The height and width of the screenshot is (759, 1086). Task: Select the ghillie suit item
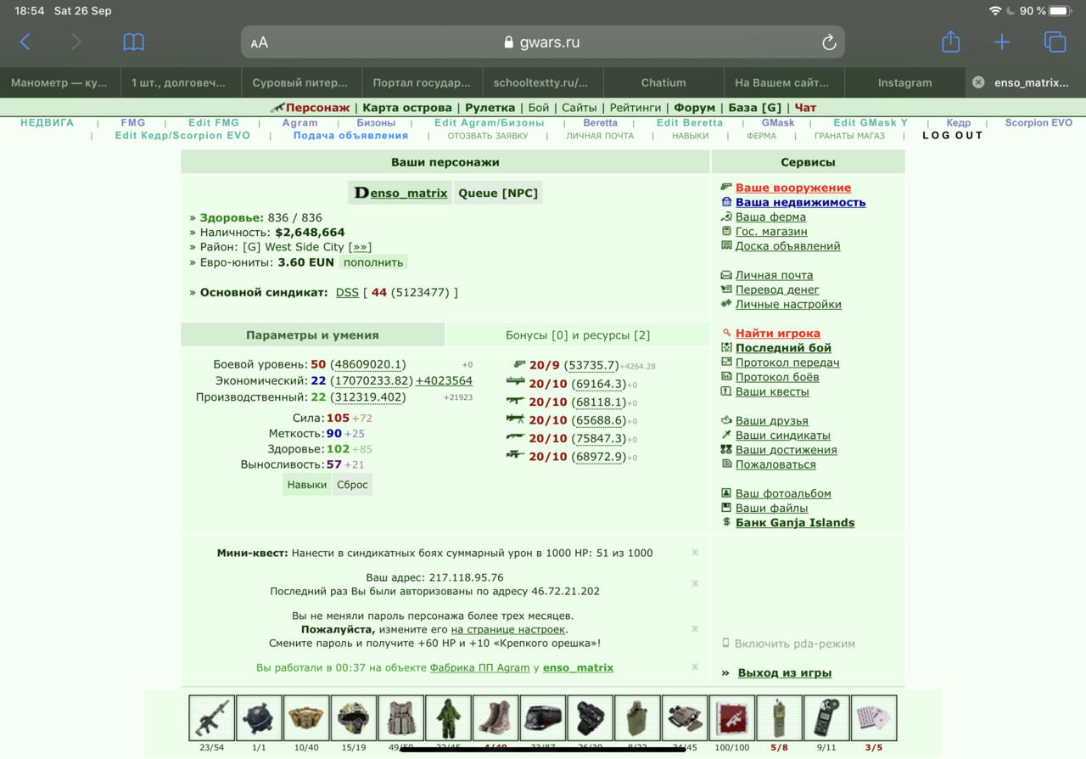point(448,718)
